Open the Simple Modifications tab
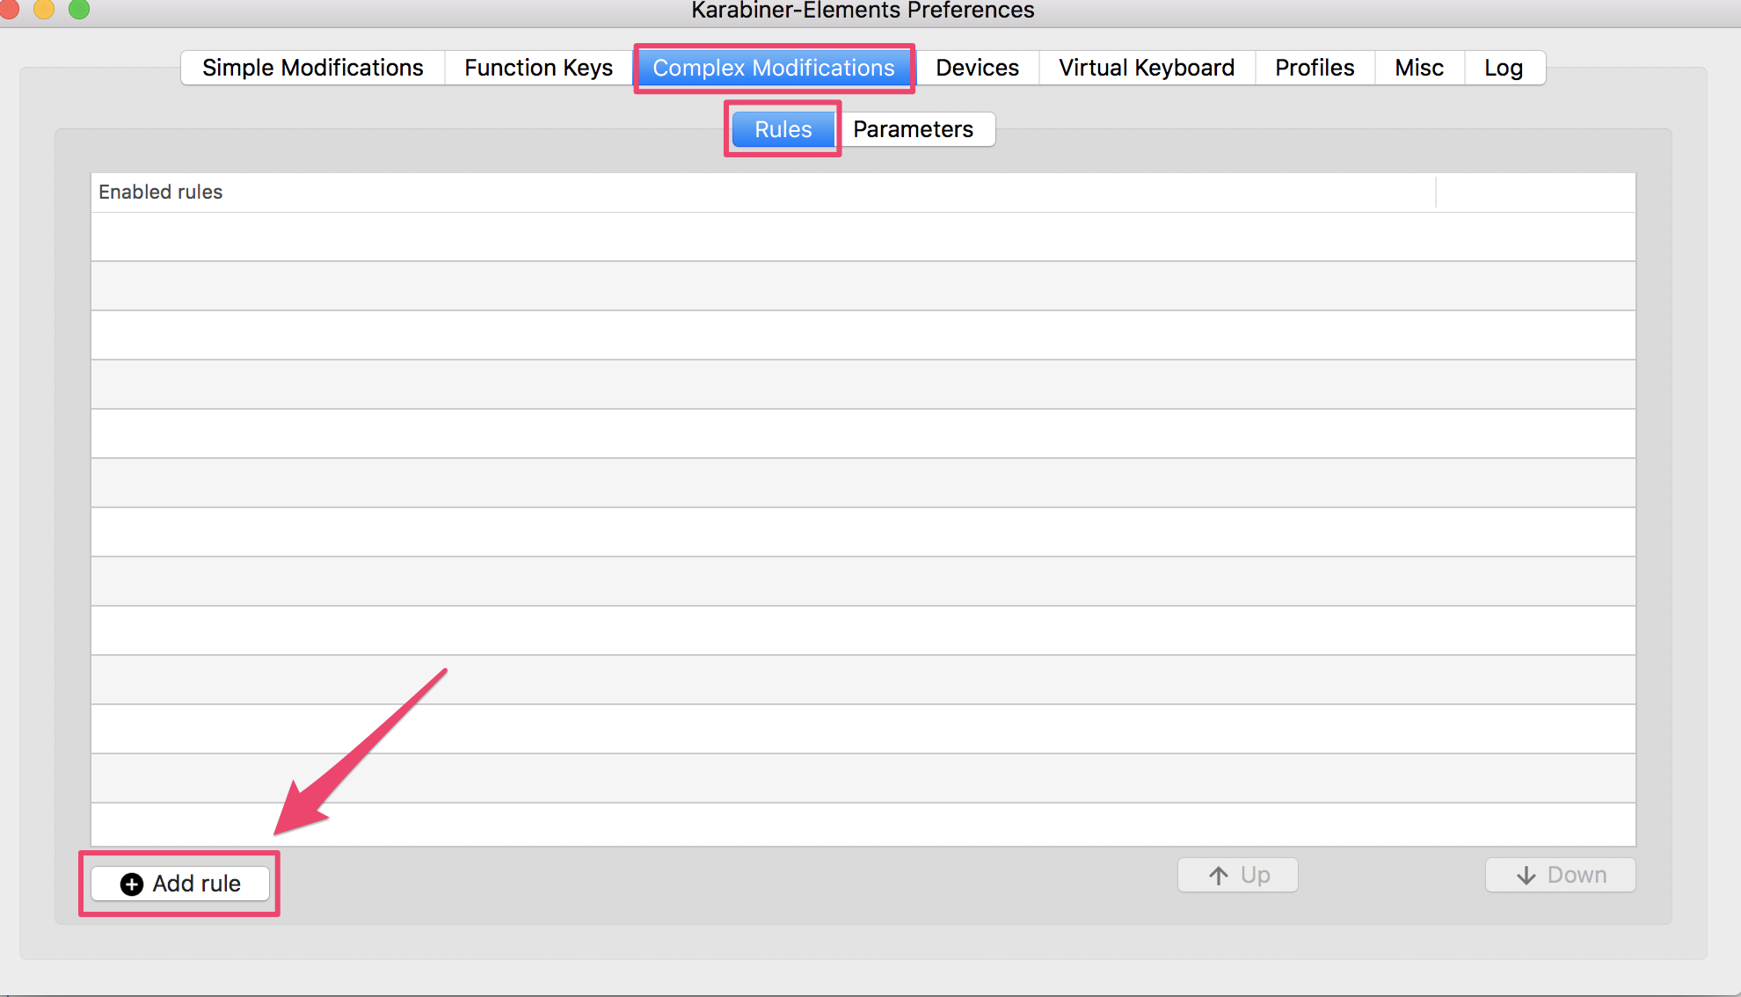Screen dimensions: 1741x997 click(312, 68)
